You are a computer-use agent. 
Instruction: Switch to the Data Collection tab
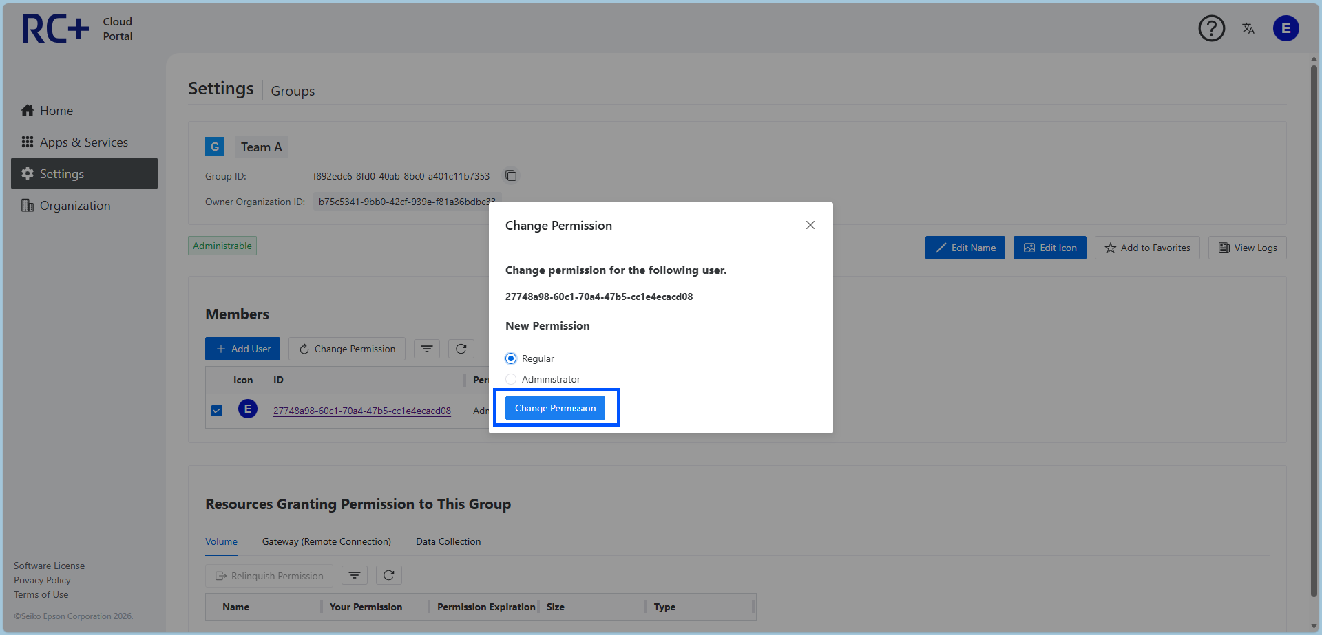(x=448, y=542)
